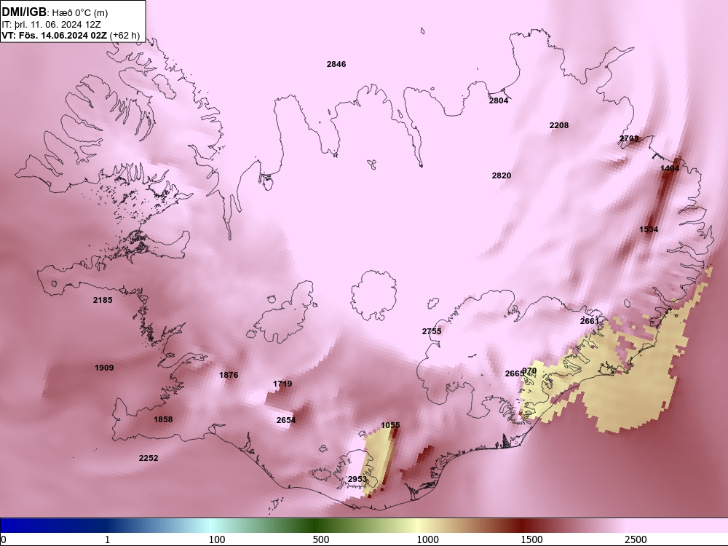Click the 500 mark on color scale
This screenshot has height=546, width=728.
321,539
